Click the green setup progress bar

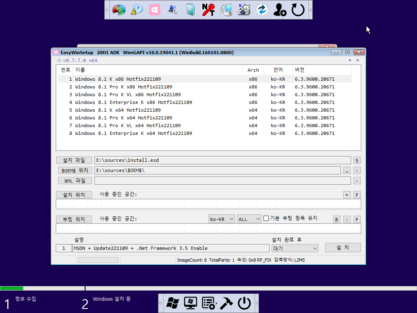tap(12, 288)
